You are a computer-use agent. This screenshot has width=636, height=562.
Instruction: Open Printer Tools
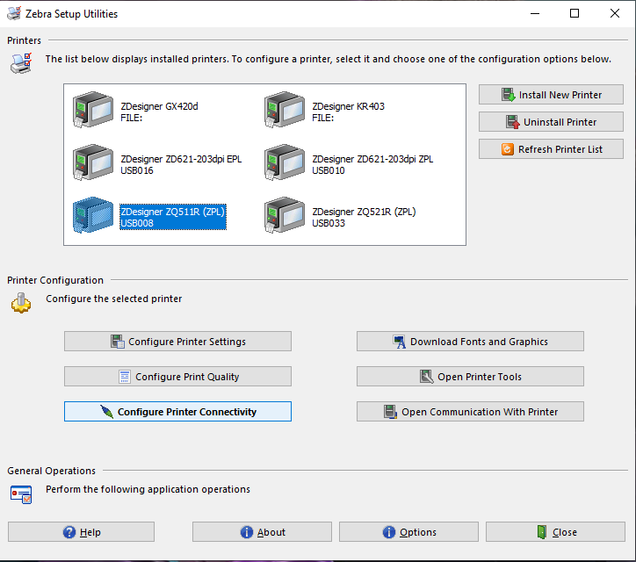[470, 377]
